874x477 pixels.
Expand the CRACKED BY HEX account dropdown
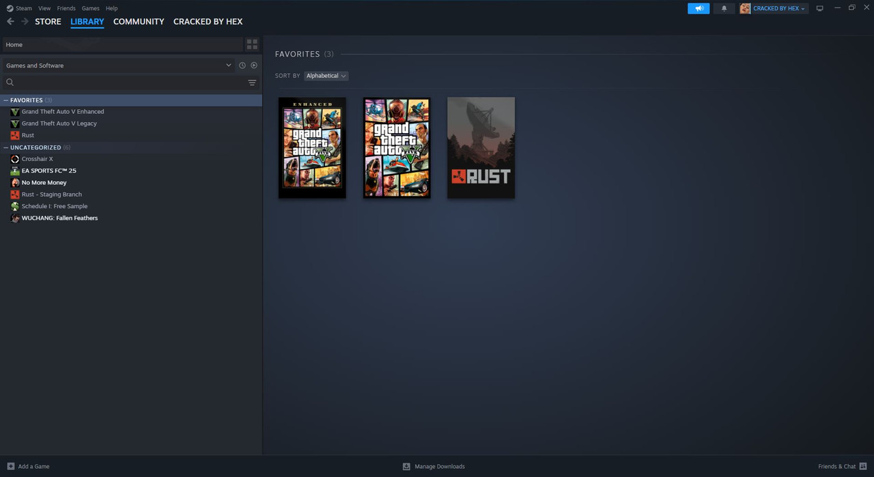pyautogui.click(x=779, y=8)
